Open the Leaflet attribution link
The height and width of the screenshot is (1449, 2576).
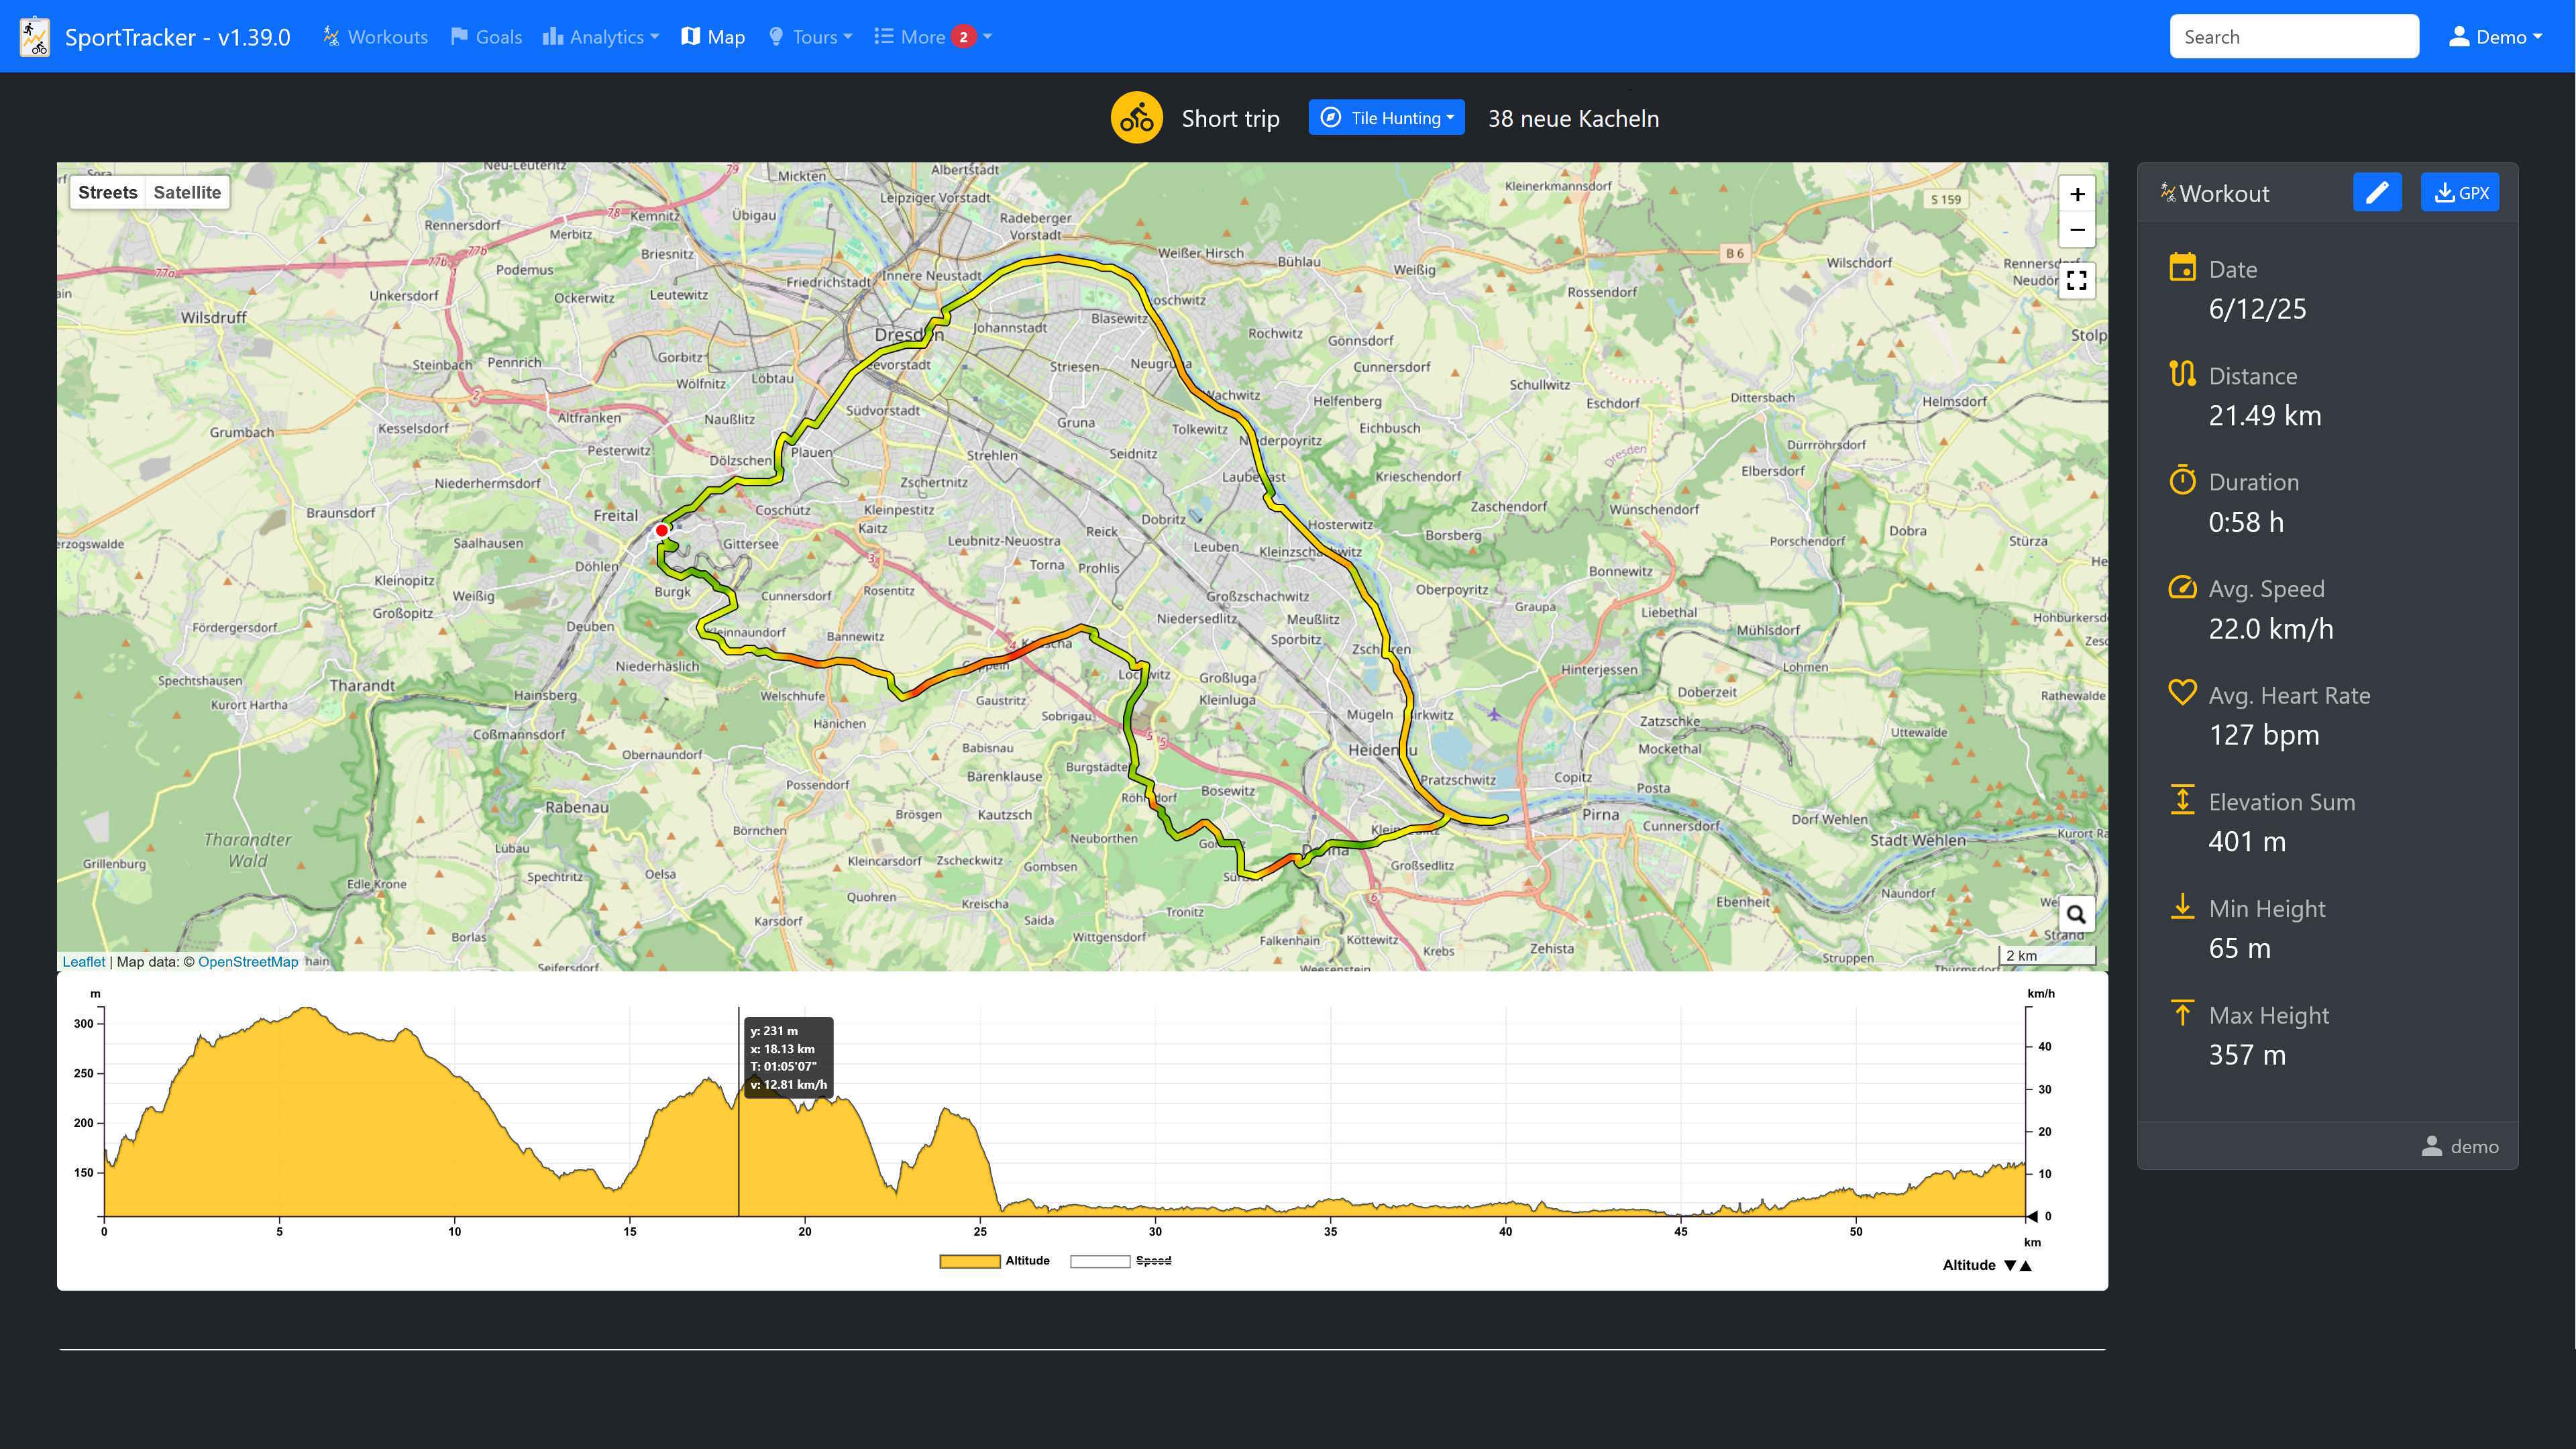coord(83,962)
